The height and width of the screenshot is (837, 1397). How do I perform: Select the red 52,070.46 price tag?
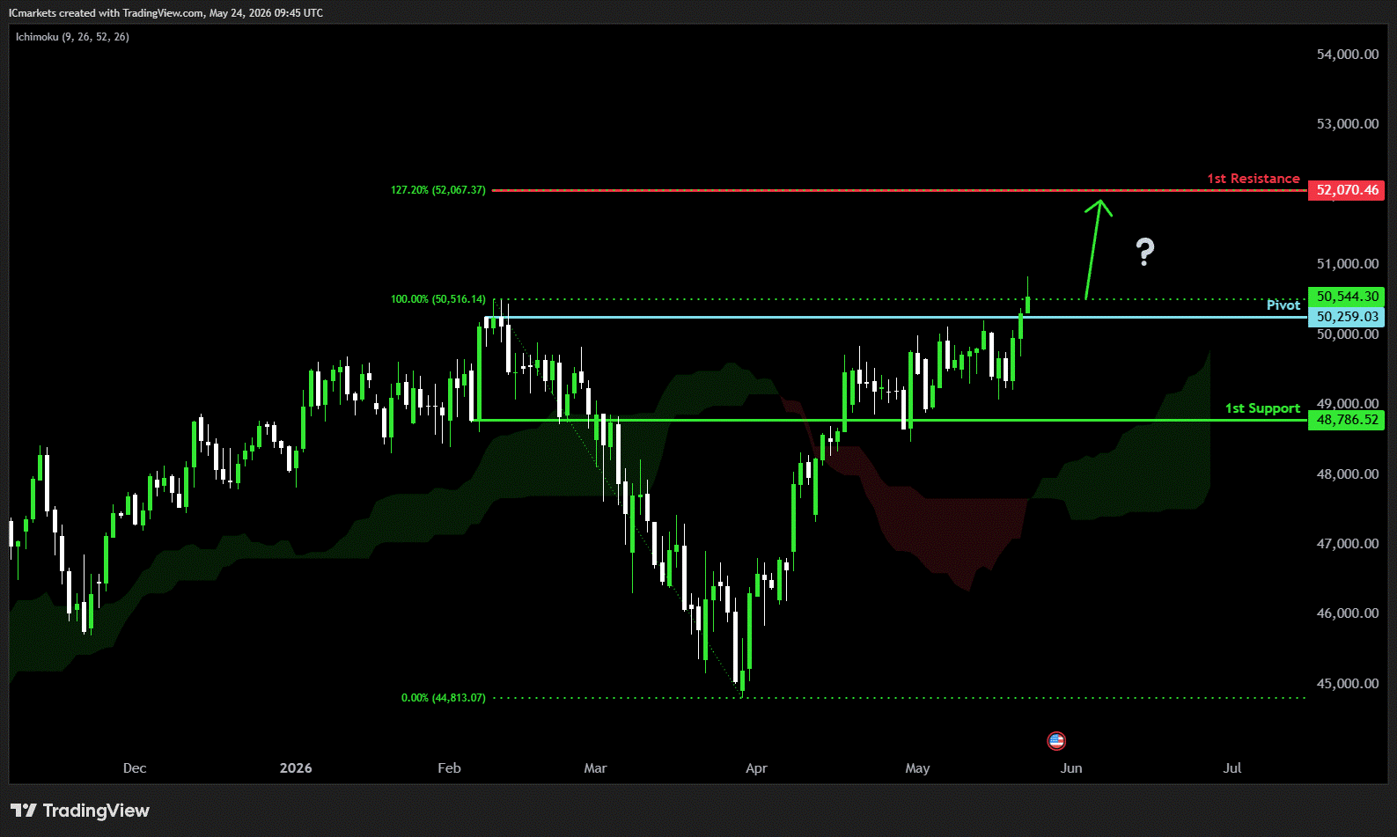pyautogui.click(x=1347, y=190)
